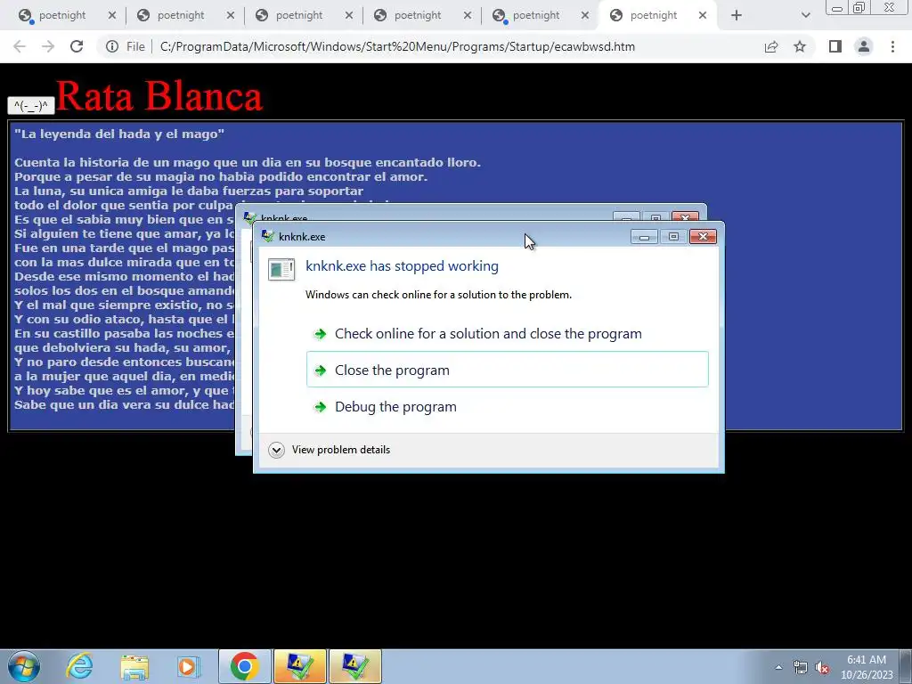Choose Check online for a solution option
This screenshot has width=912, height=684.
click(x=507, y=334)
